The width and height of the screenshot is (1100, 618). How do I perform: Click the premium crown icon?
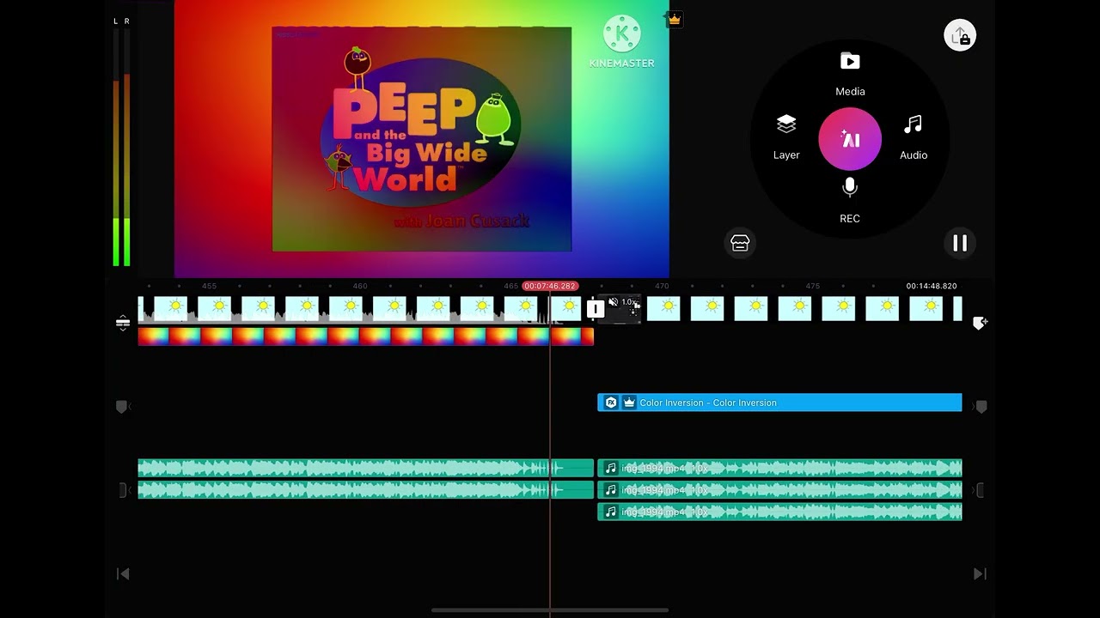click(x=675, y=19)
